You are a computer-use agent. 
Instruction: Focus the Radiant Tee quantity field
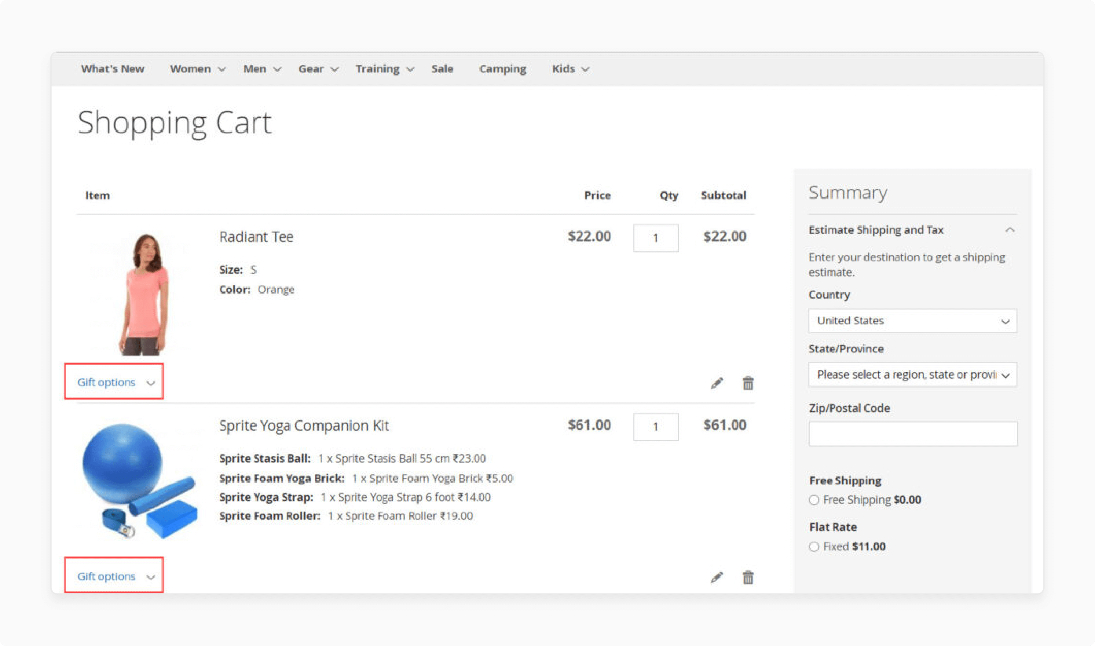tap(656, 238)
